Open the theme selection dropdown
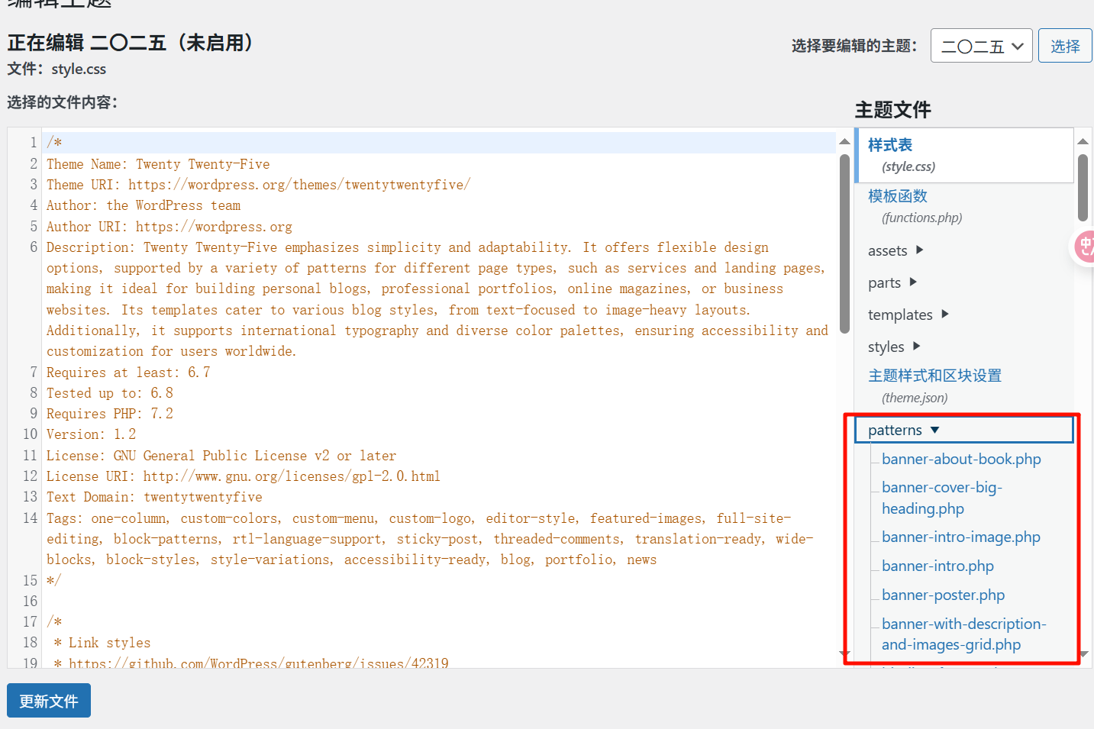Image resolution: width=1094 pixels, height=729 pixels. [x=981, y=46]
